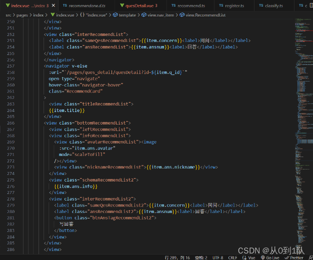Click the cube icon before view.RecommendList

click(x=182, y=15)
